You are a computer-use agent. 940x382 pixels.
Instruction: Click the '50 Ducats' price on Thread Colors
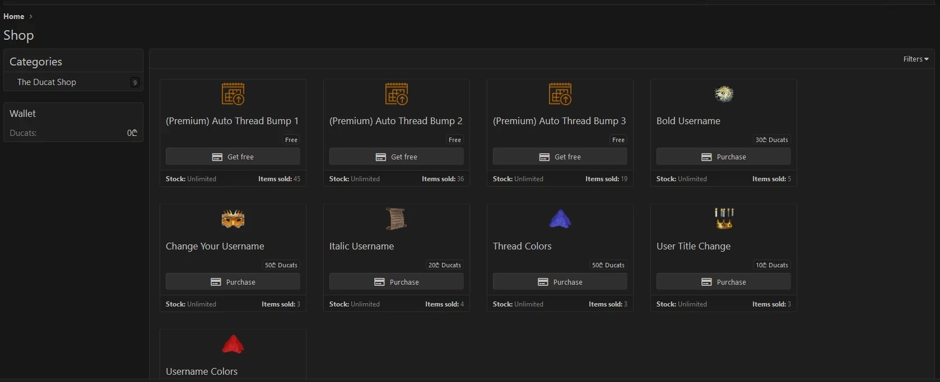coord(608,265)
